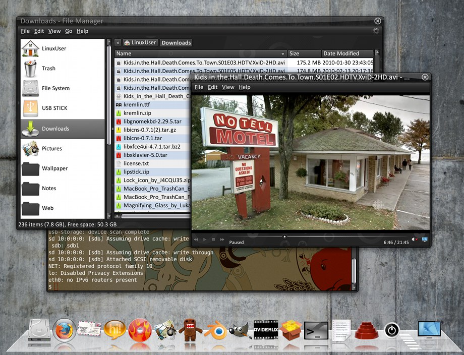
Task: Sort files by Date Modified column header
Action: pos(347,53)
